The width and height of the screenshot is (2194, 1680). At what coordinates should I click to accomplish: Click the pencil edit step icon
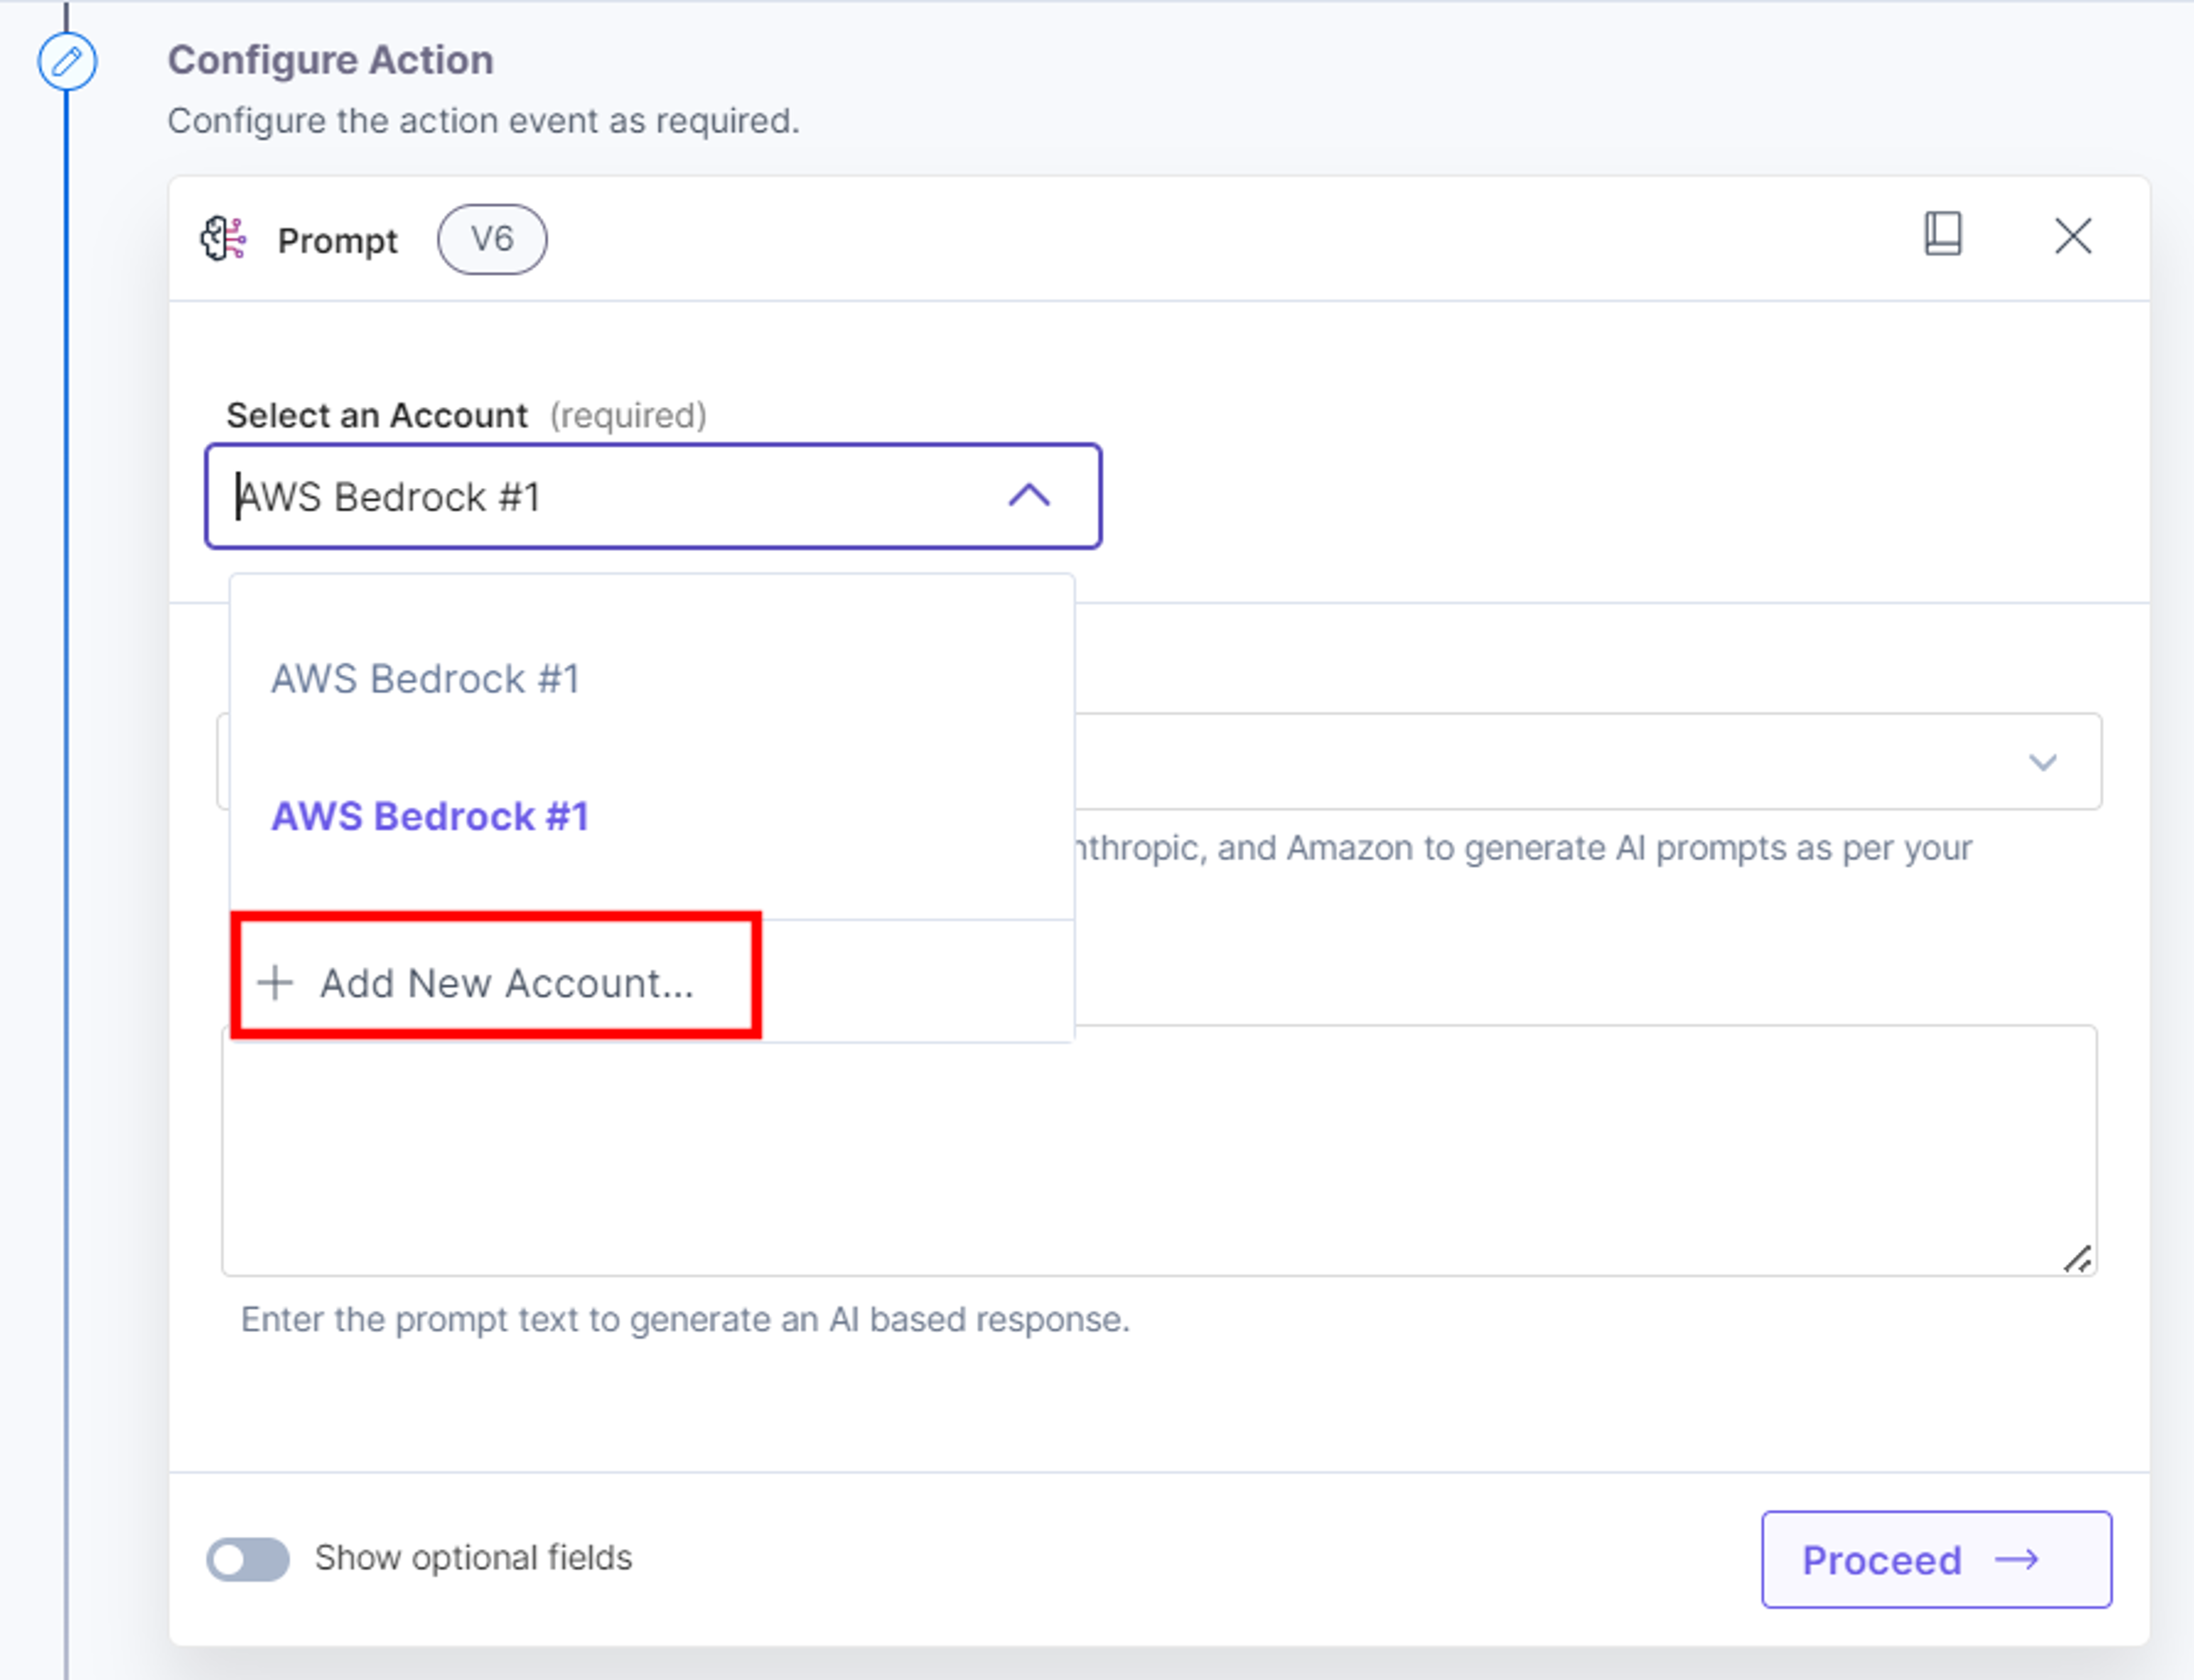click(x=67, y=61)
